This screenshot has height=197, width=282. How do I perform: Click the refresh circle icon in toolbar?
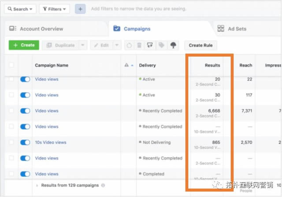129,45
